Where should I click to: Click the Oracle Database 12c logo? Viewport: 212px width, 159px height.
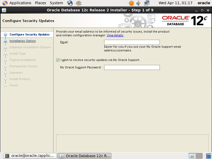click(184, 21)
